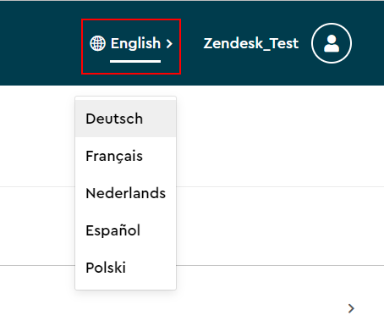
Task: Choose the French option Français
Action: coord(125,156)
